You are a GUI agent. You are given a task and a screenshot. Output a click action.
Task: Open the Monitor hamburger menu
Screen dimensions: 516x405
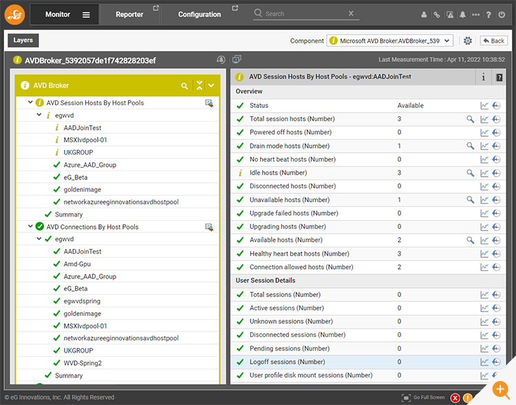pyautogui.click(x=86, y=15)
